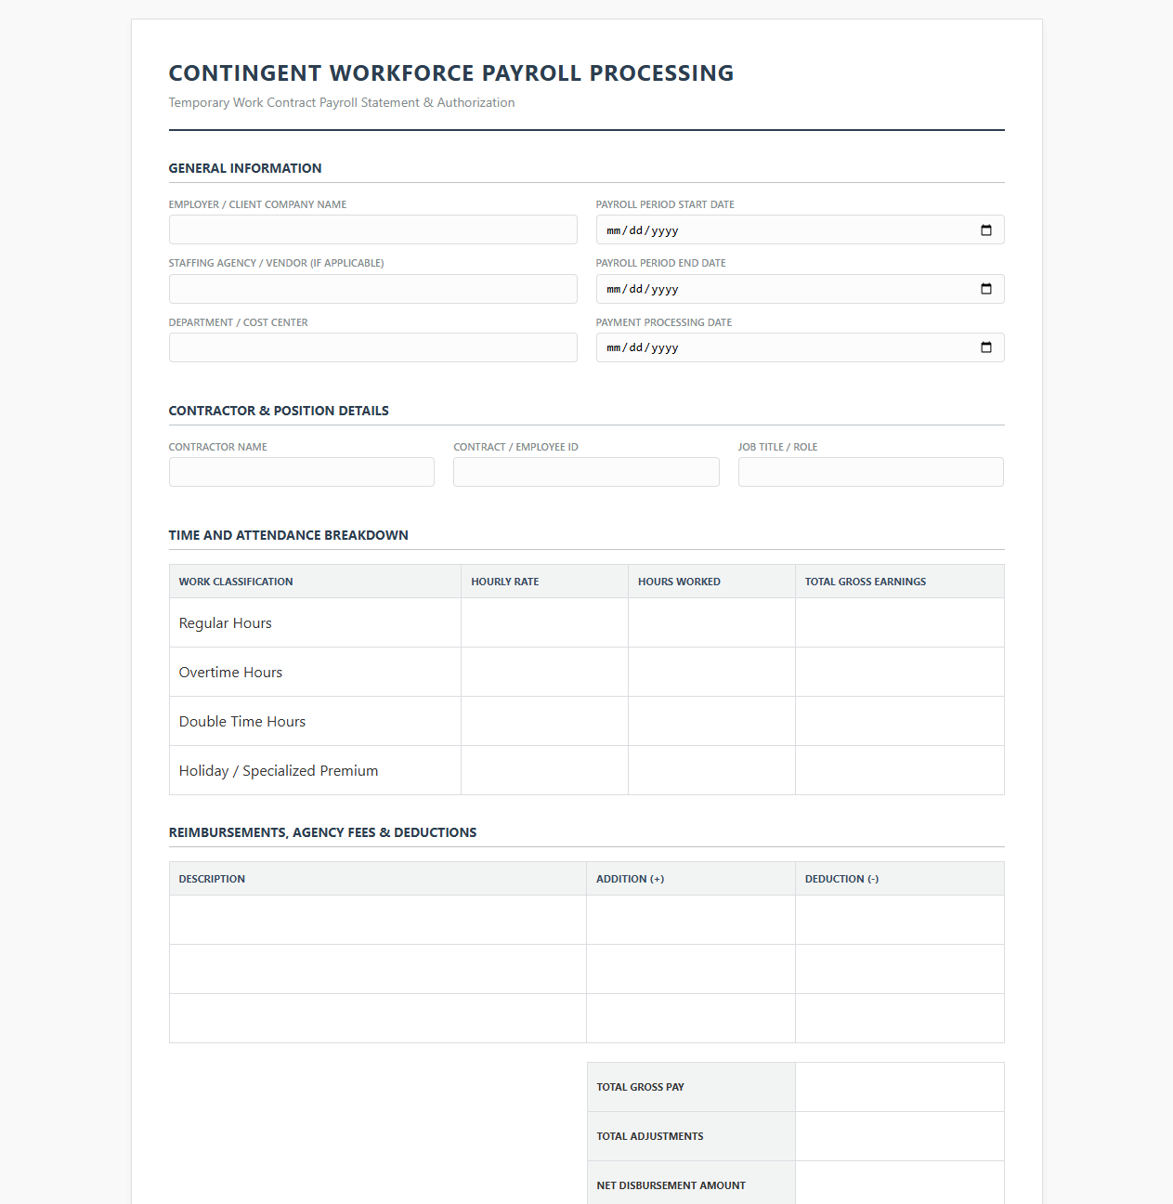Click the Total Gross Earnings column header
This screenshot has width=1173, height=1204.
tap(866, 582)
